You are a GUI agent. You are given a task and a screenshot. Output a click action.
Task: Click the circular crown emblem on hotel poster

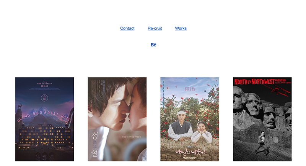point(44,98)
